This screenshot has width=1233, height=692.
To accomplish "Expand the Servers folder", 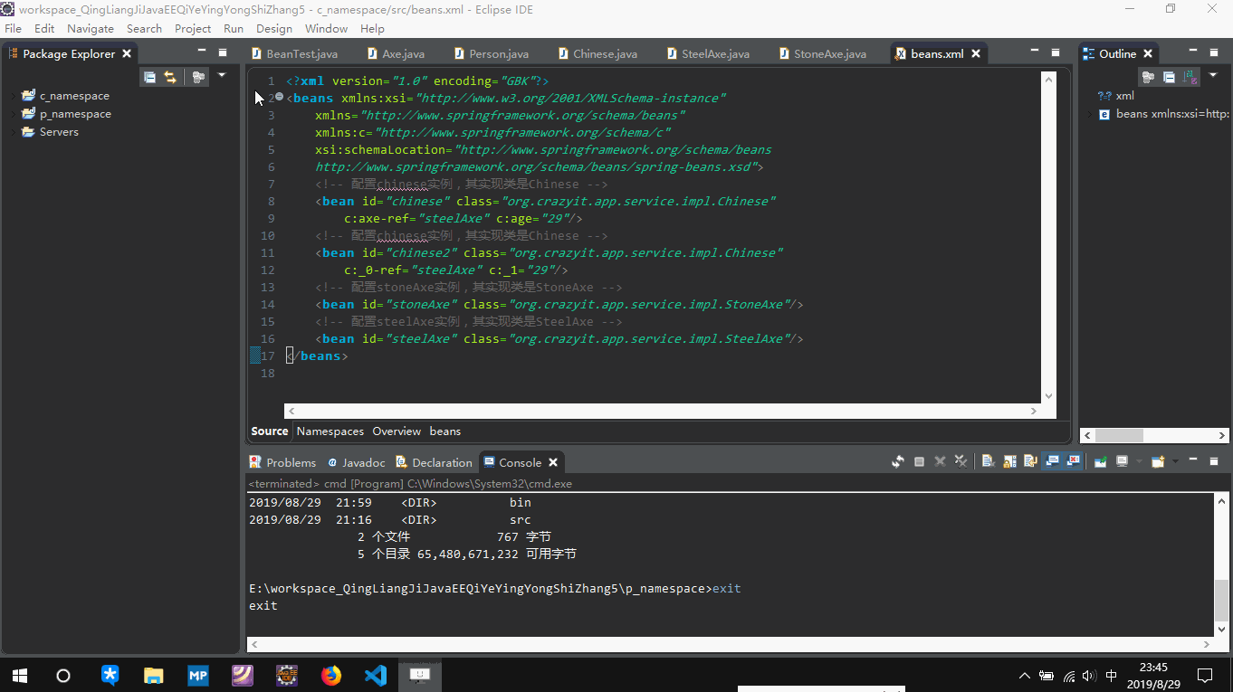I will tap(12, 132).
